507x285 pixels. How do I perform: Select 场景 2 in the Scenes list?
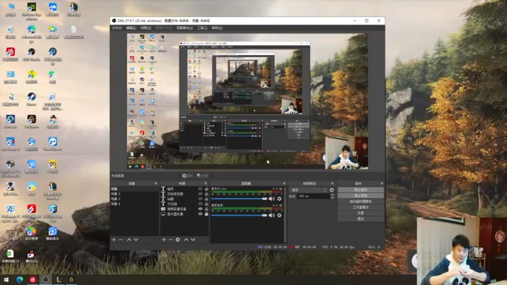click(134, 194)
